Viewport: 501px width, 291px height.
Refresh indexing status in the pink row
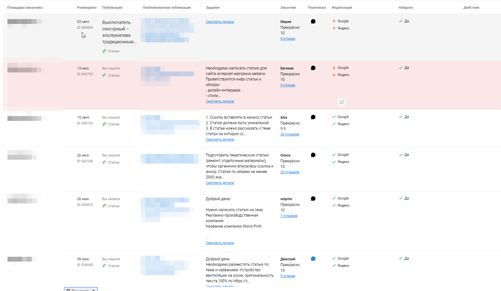[342, 102]
